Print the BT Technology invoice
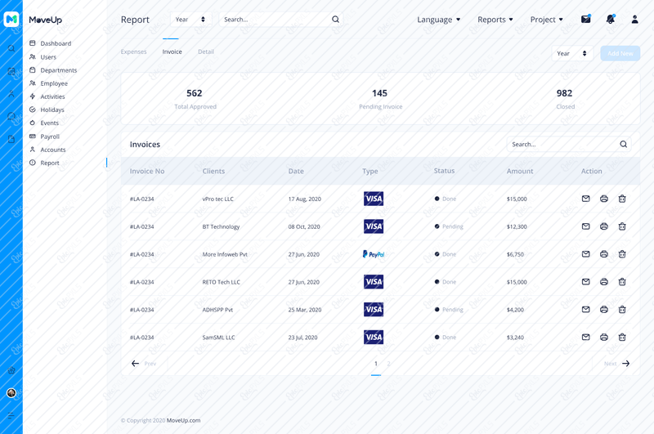Viewport: 654px width, 434px height. tap(604, 226)
